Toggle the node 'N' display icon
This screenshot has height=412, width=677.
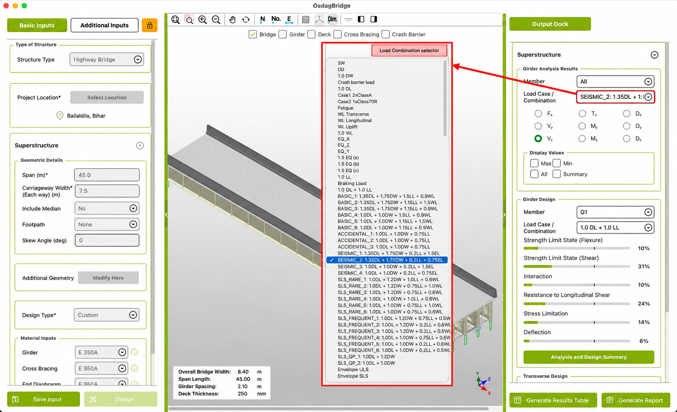tap(263, 19)
